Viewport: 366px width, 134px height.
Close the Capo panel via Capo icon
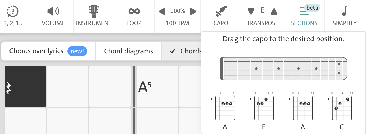(221, 11)
